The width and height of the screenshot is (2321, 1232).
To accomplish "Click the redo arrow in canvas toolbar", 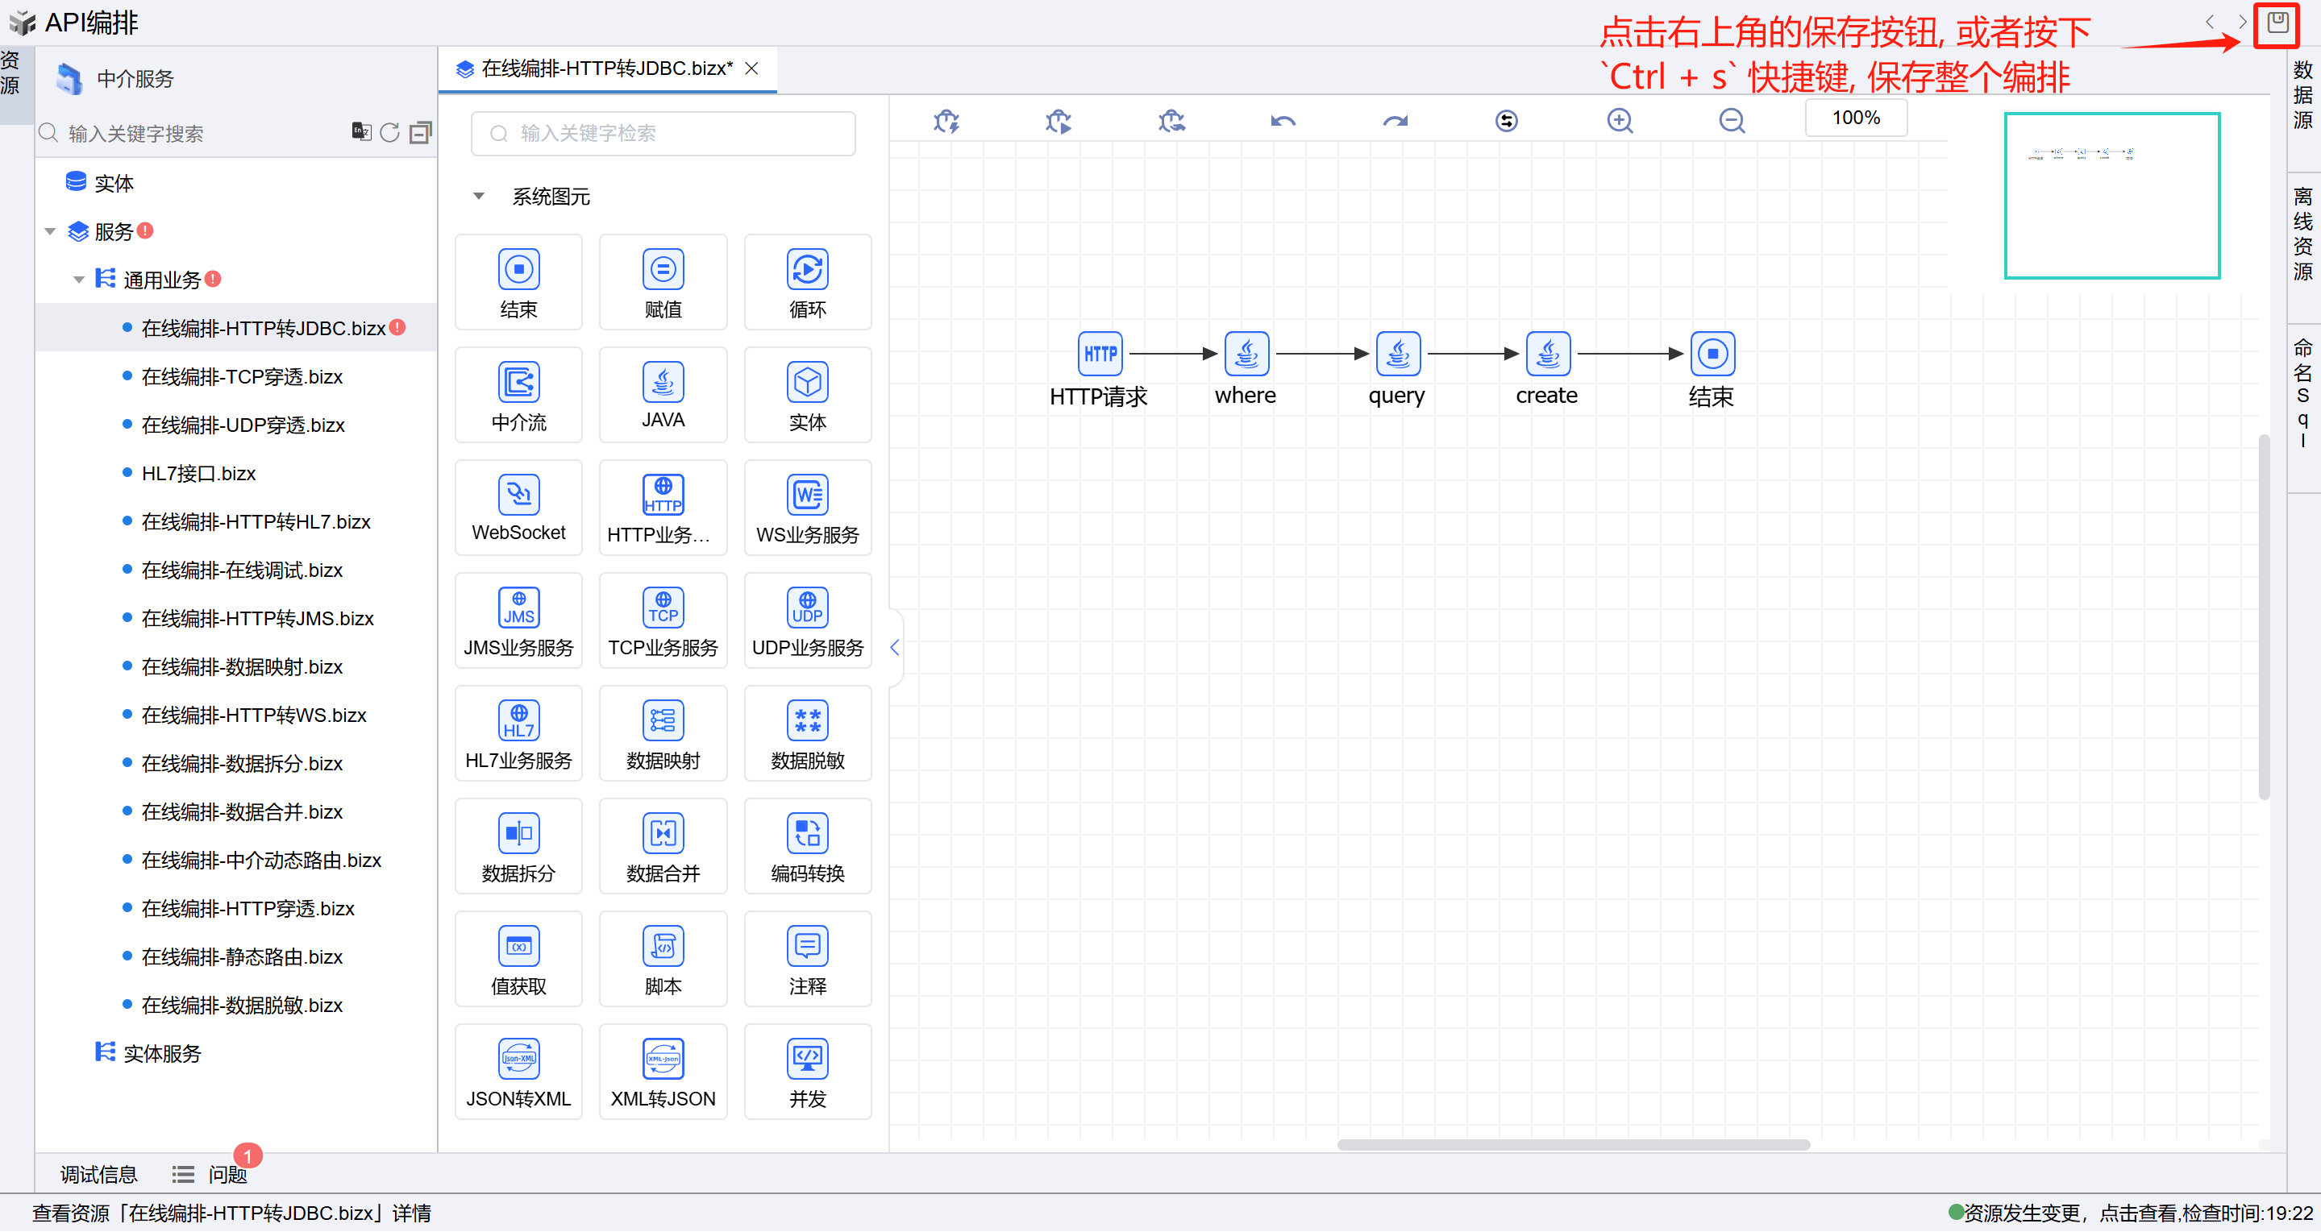I will [x=1395, y=121].
